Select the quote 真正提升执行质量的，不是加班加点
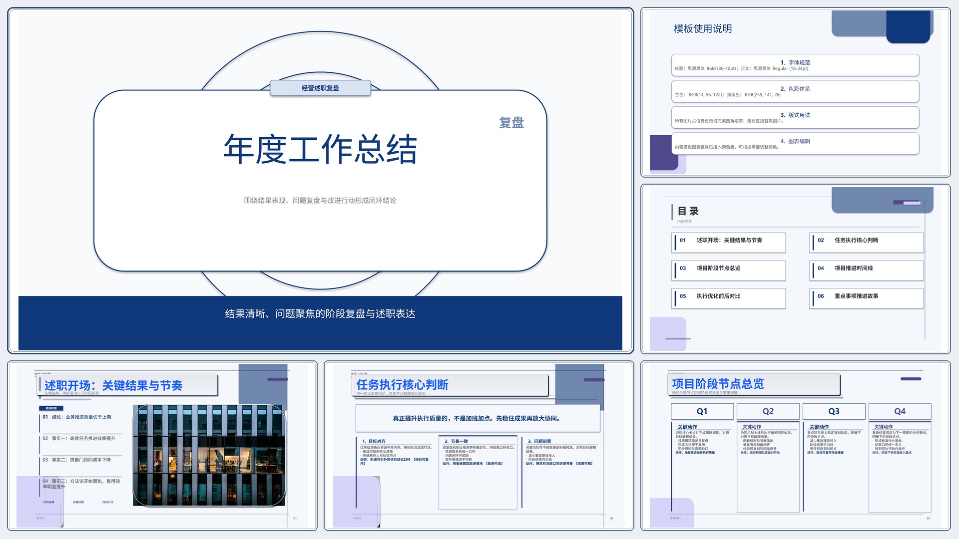The height and width of the screenshot is (539, 959). coord(478,419)
